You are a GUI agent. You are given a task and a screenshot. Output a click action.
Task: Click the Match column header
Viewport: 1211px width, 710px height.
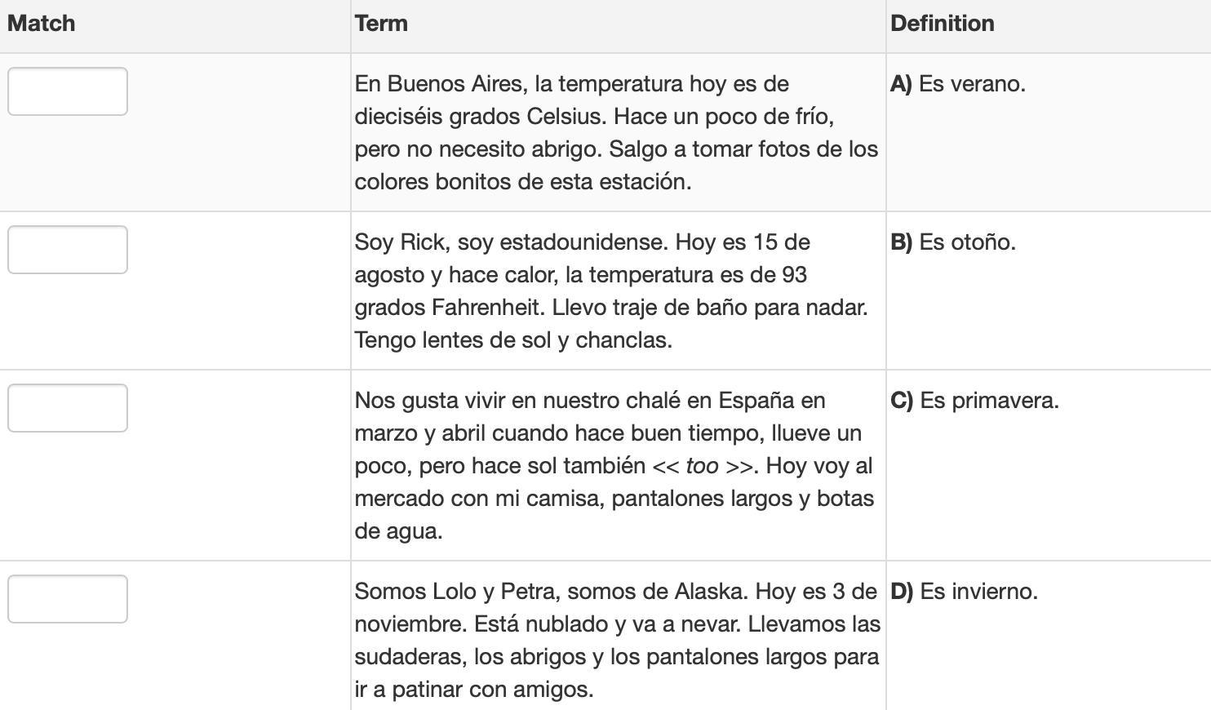42,23
